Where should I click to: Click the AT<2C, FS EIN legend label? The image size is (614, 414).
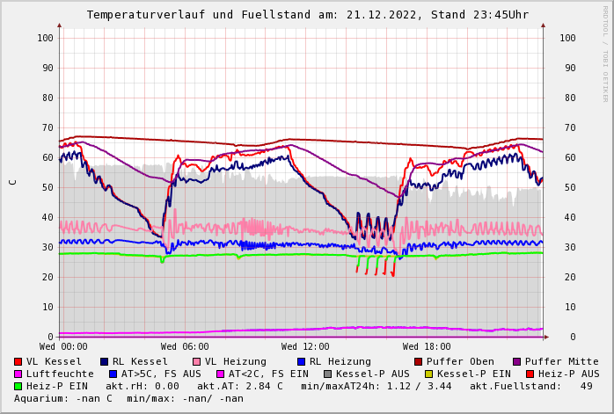pos(268,374)
